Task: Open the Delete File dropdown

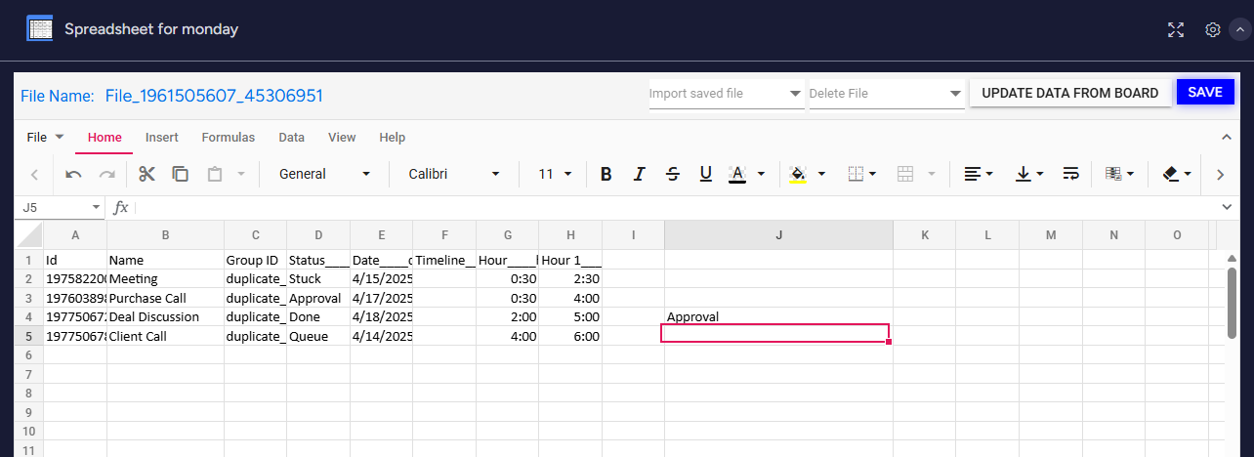Action: pos(887,94)
